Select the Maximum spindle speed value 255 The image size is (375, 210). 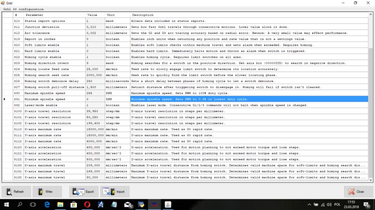[x=95, y=93]
